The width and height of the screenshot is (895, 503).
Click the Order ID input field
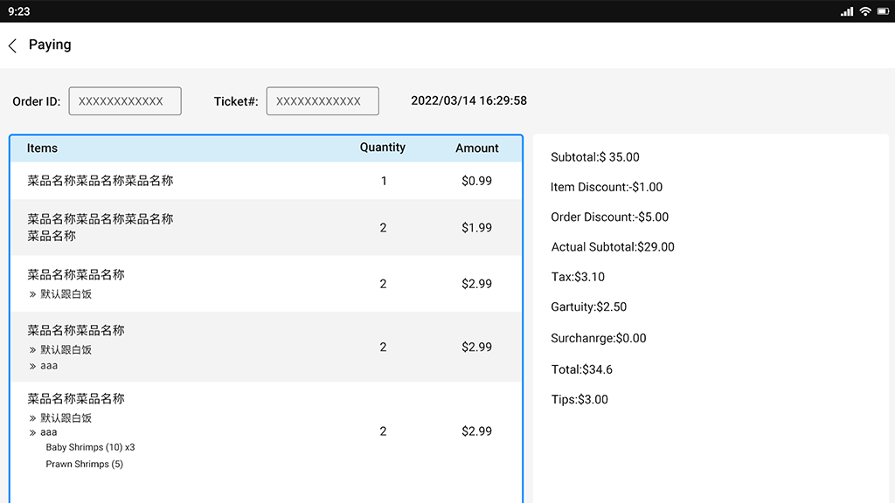click(125, 101)
